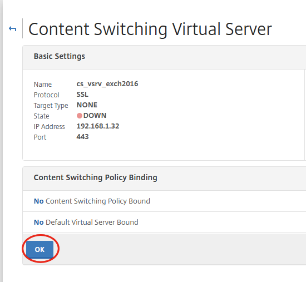Click the Port field label
Screen dimensions: 306x282
coord(40,137)
